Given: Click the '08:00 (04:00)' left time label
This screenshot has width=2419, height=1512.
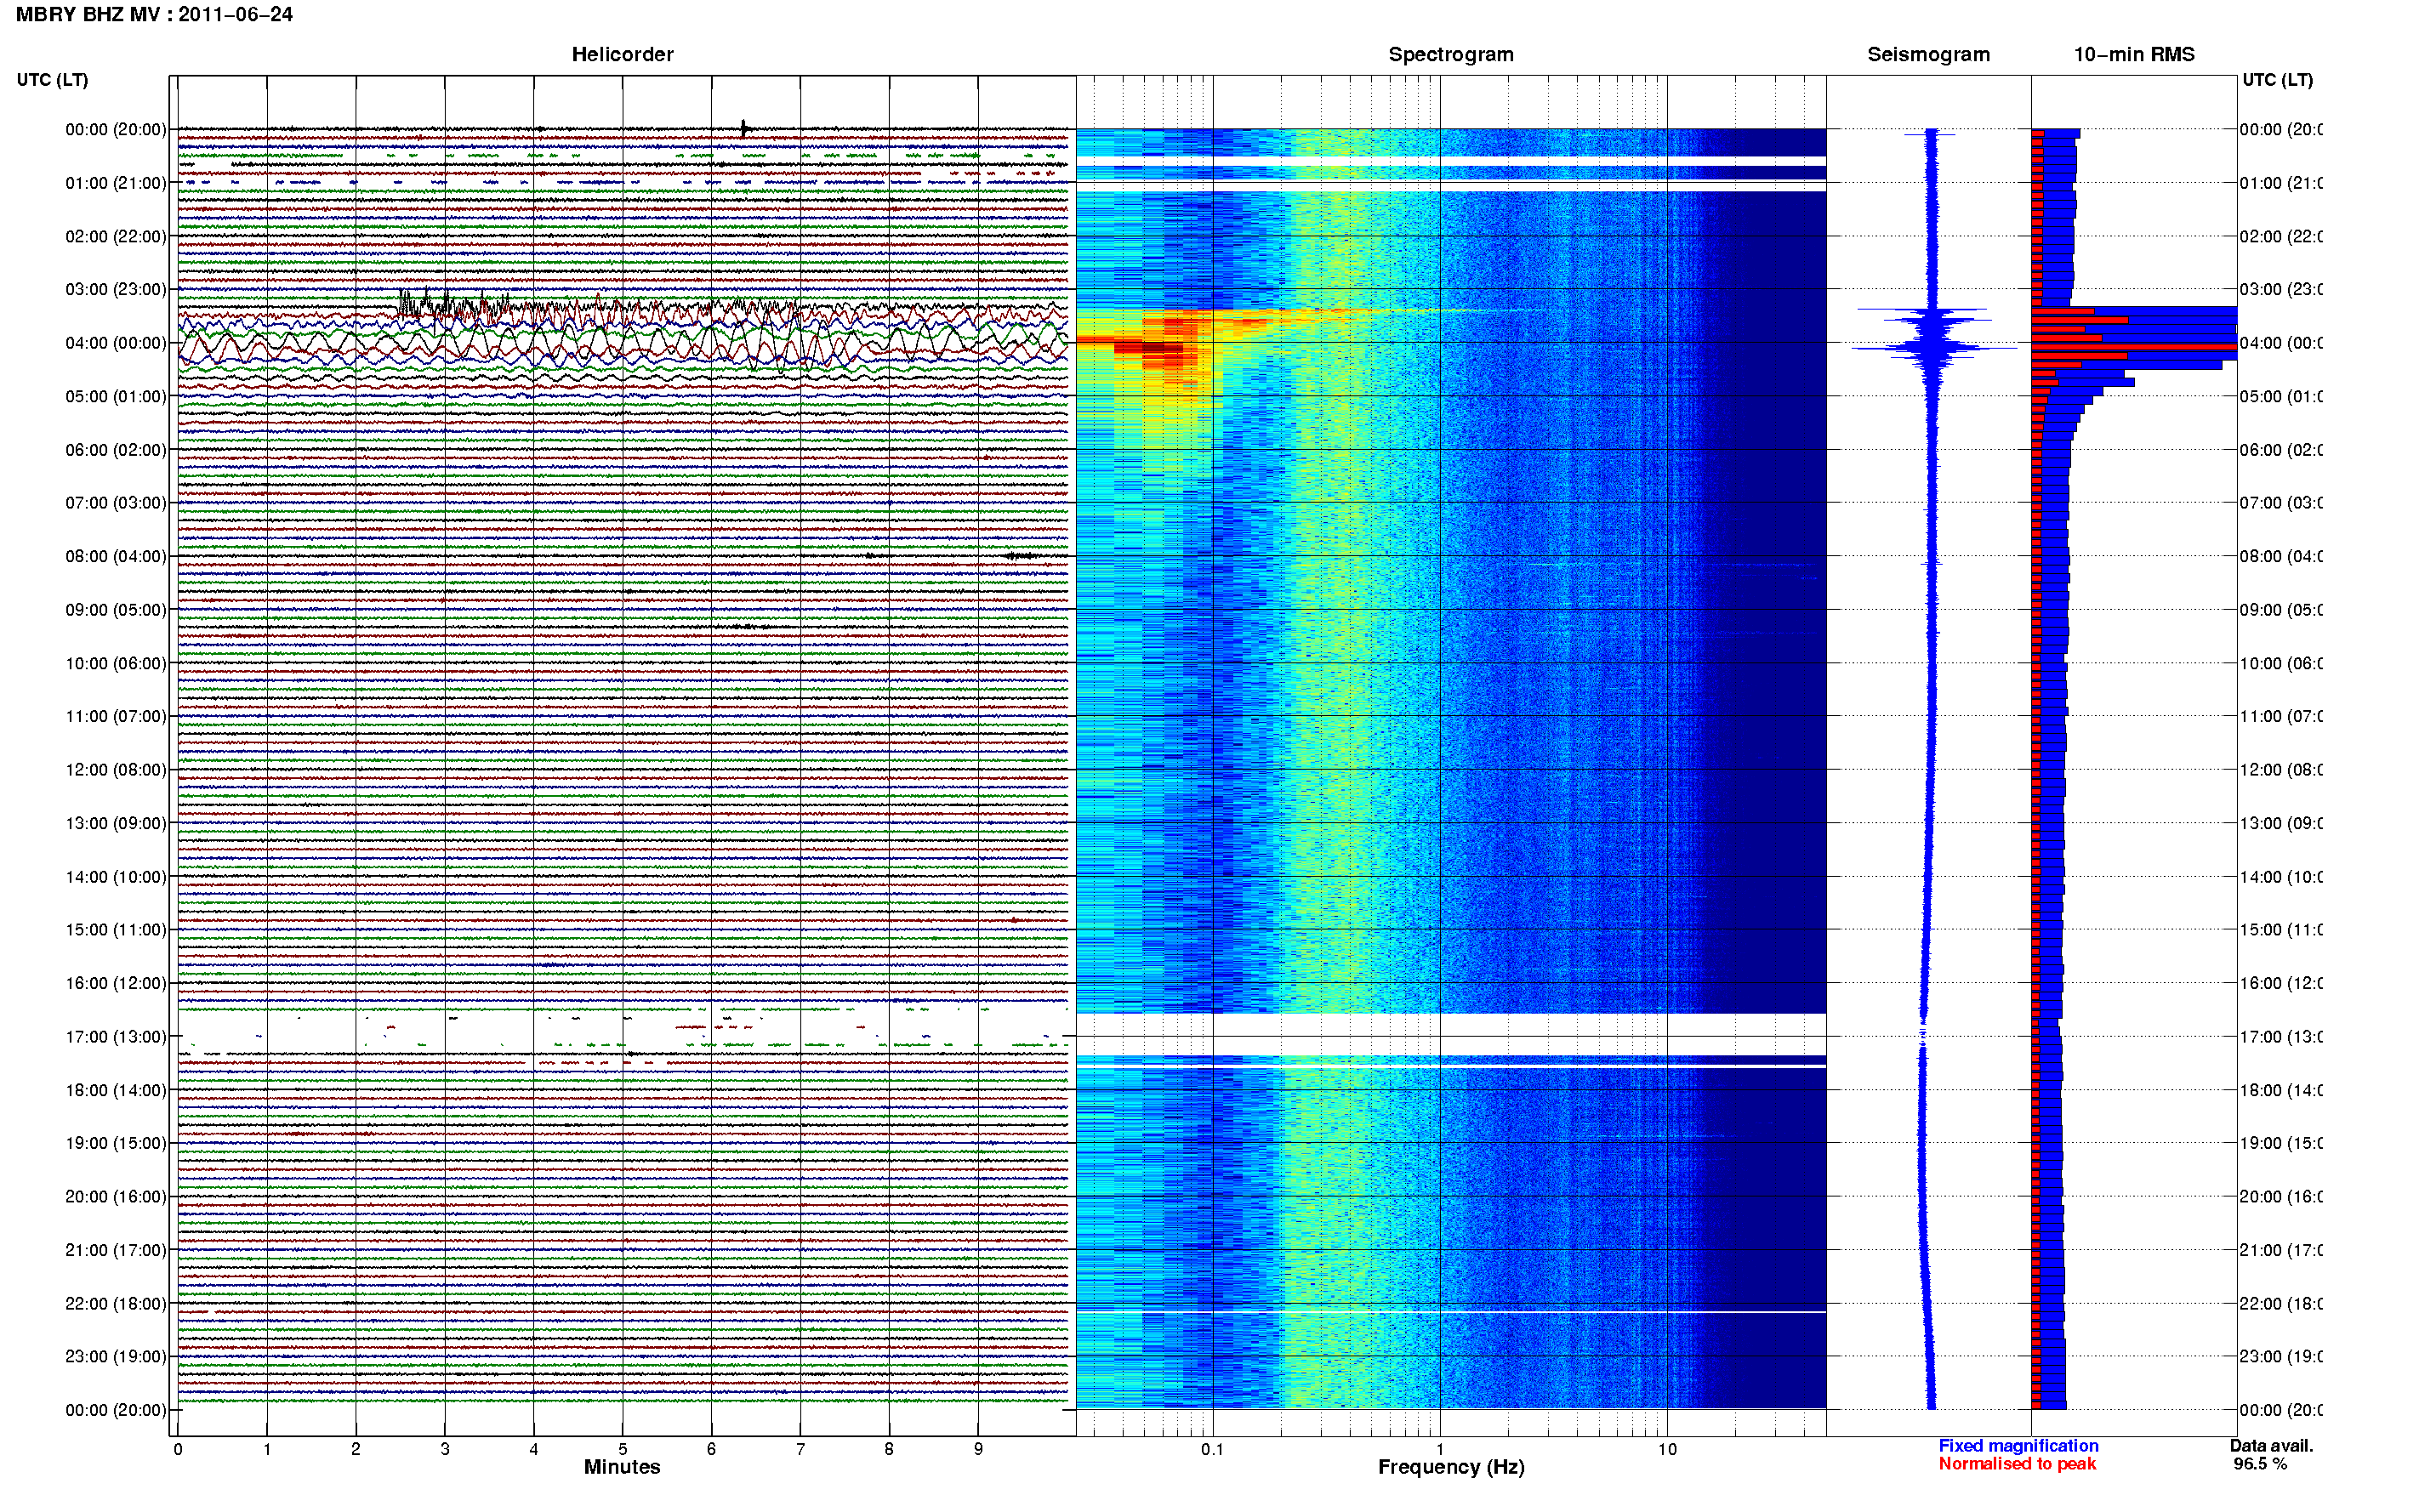Looking at the screenshot, I should [116, 556].
